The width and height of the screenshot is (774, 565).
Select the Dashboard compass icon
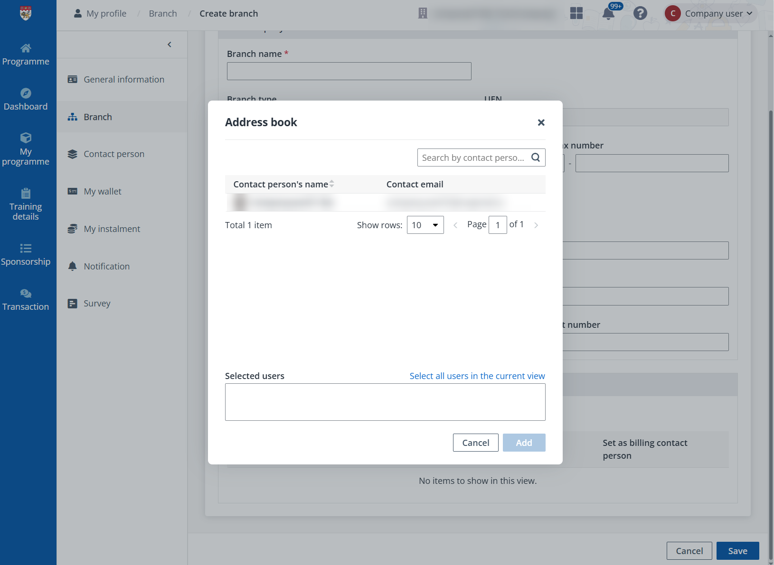pos(26,93)
